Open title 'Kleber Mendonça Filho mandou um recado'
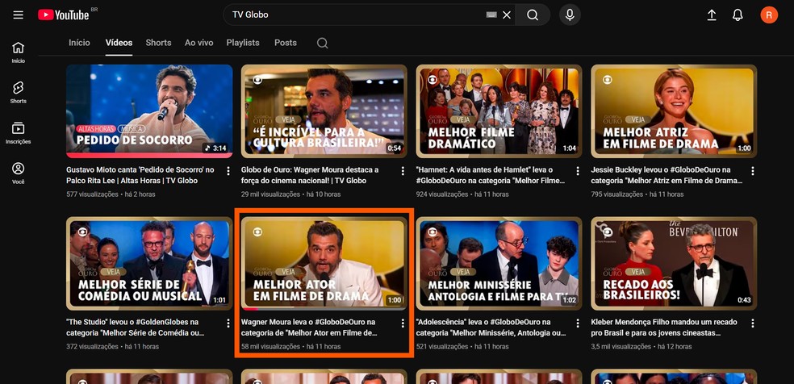This screenshot has height=384, width=794. tap(664, 328)
